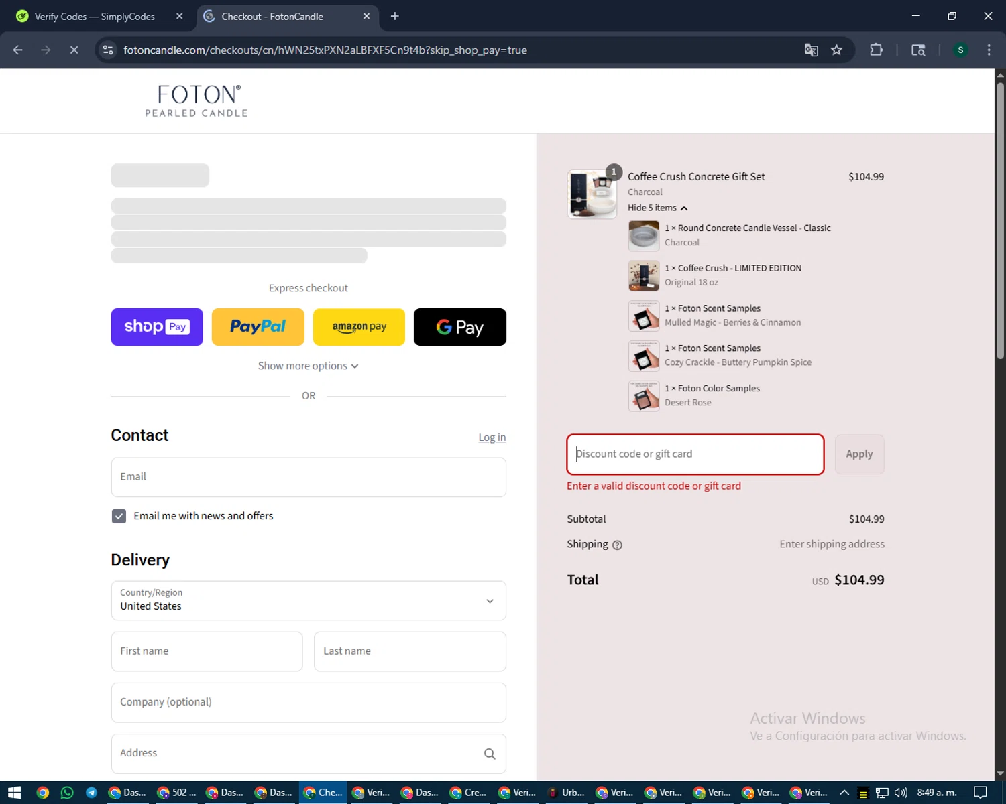Click Round Concrete Candle Vessel thumbnail
The width and height of the screenshot is (1006, 804).
644,236
